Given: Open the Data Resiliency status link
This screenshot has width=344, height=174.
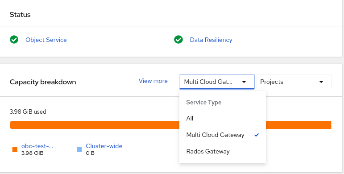Looking at the screenshot, I should click(211, 40).
